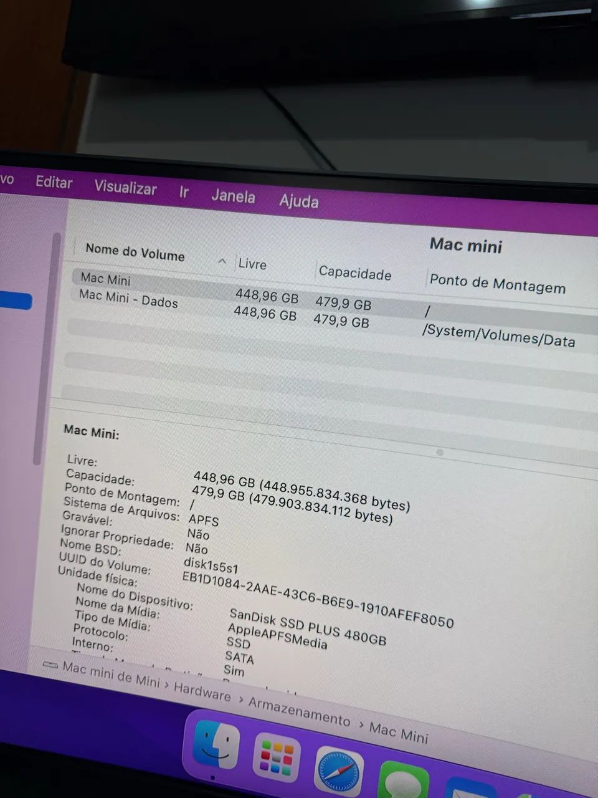Open the Janela menu
This screenshot has height=798, width=598.
[x=233, y=196]
